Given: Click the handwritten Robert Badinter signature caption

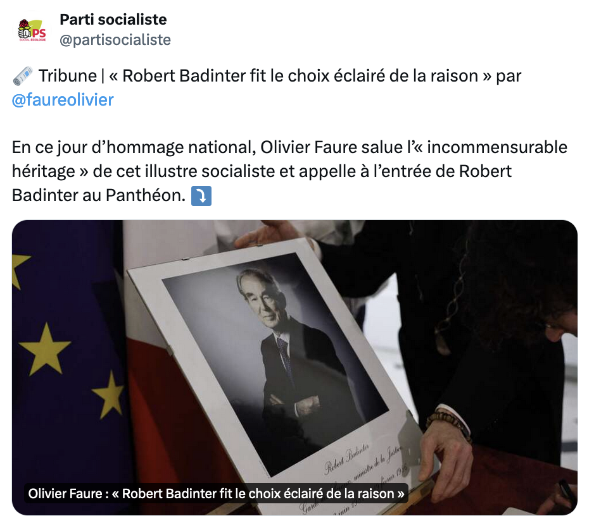Looking at the screenshot, I should tap(346, 459).
